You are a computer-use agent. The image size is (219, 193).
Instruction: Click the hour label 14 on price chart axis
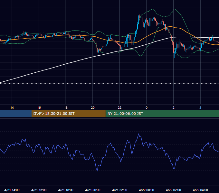pos(12,108)
